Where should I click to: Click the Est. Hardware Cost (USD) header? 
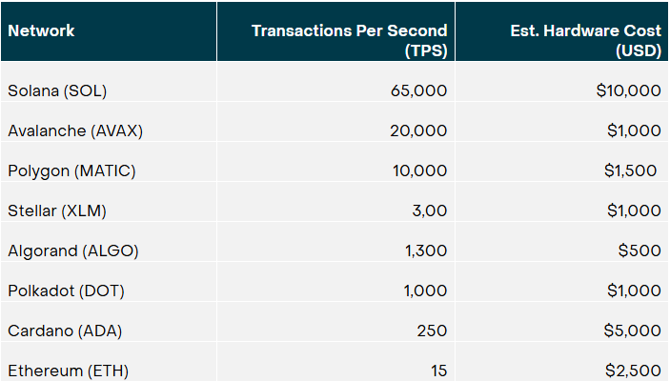click(x=586, y=41)
